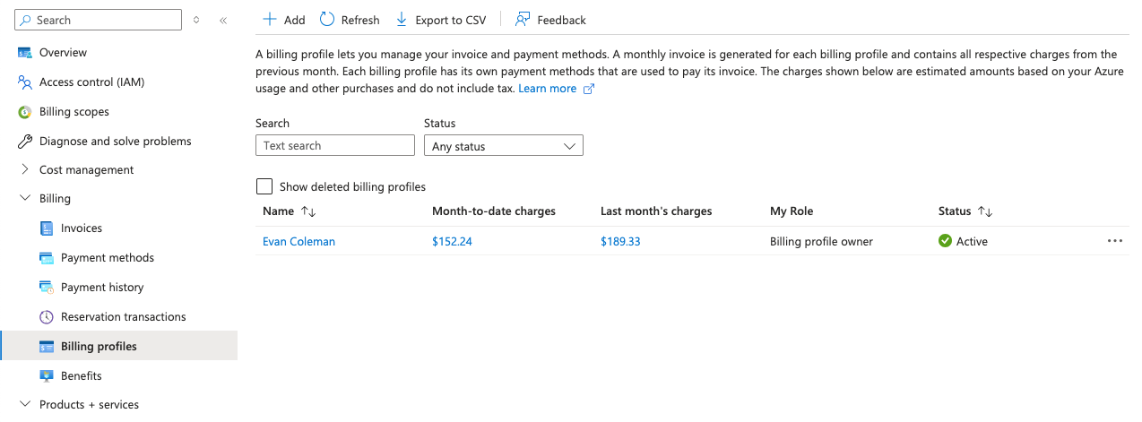Click the Last month's charges column header
This screenshot has height=422, width=1142.
[656, 211]
